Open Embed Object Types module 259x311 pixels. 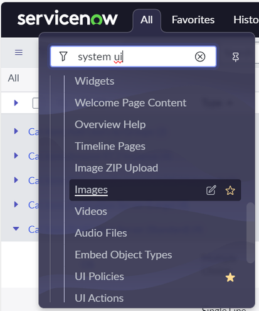tap(124, 255)
